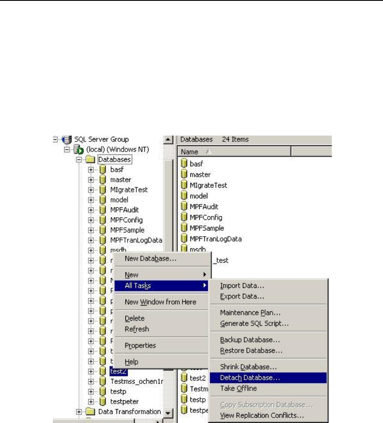Open the All Tasks submenu
This screenshot has height=423, width=383.
(x=161, y=286)
